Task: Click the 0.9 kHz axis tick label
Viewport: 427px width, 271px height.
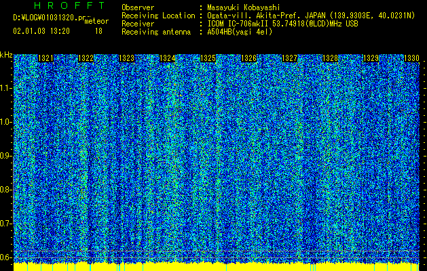Action: [x=5, y=156]
